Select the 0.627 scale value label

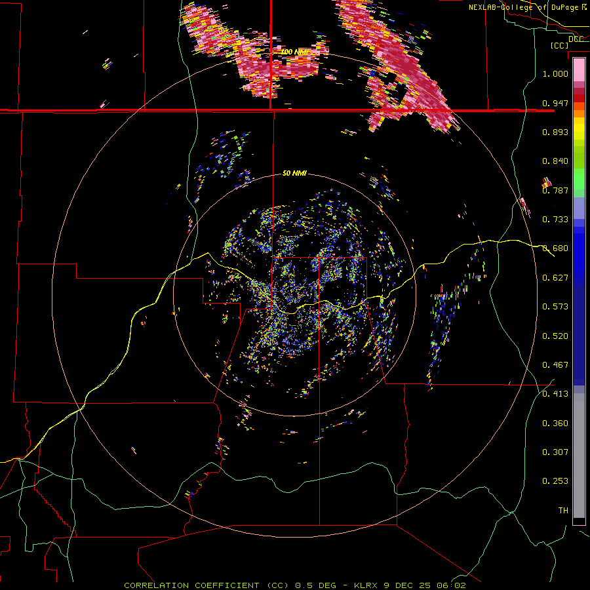[x=555, y=278]
